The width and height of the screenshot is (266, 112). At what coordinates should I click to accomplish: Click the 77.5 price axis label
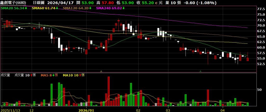tap(261, 9)
